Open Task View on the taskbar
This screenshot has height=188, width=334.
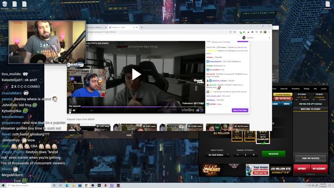click(x=61, y=185)
